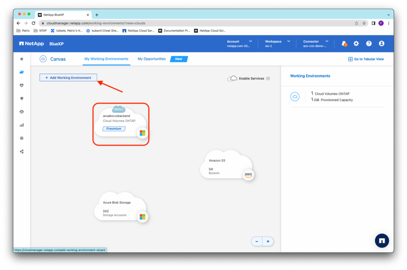Expand the Workspace dropdown
Screen dimensions: 407x270
tap(277, 44)
